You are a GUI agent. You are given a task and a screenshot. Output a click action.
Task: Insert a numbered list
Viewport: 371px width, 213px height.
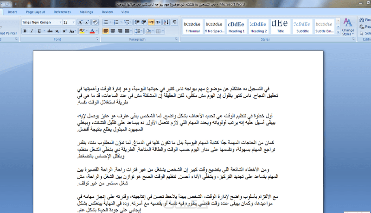(x=116, y=22)
